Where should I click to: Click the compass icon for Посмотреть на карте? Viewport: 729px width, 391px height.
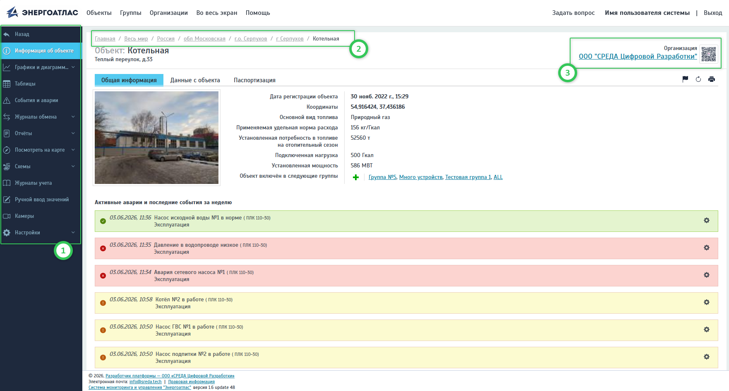(7, 150)
